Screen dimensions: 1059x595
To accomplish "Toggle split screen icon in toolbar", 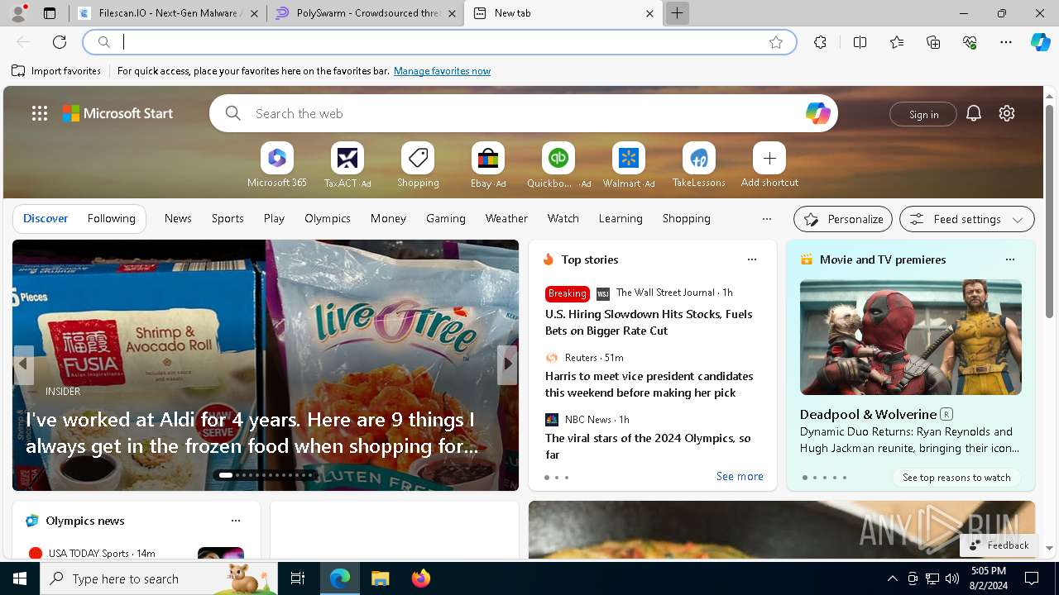I will pos(860,42).
